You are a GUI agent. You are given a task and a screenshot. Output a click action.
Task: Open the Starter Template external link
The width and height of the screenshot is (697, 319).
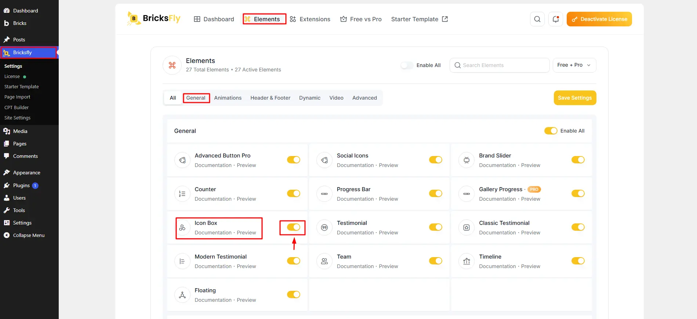click(x=420, y=19)
